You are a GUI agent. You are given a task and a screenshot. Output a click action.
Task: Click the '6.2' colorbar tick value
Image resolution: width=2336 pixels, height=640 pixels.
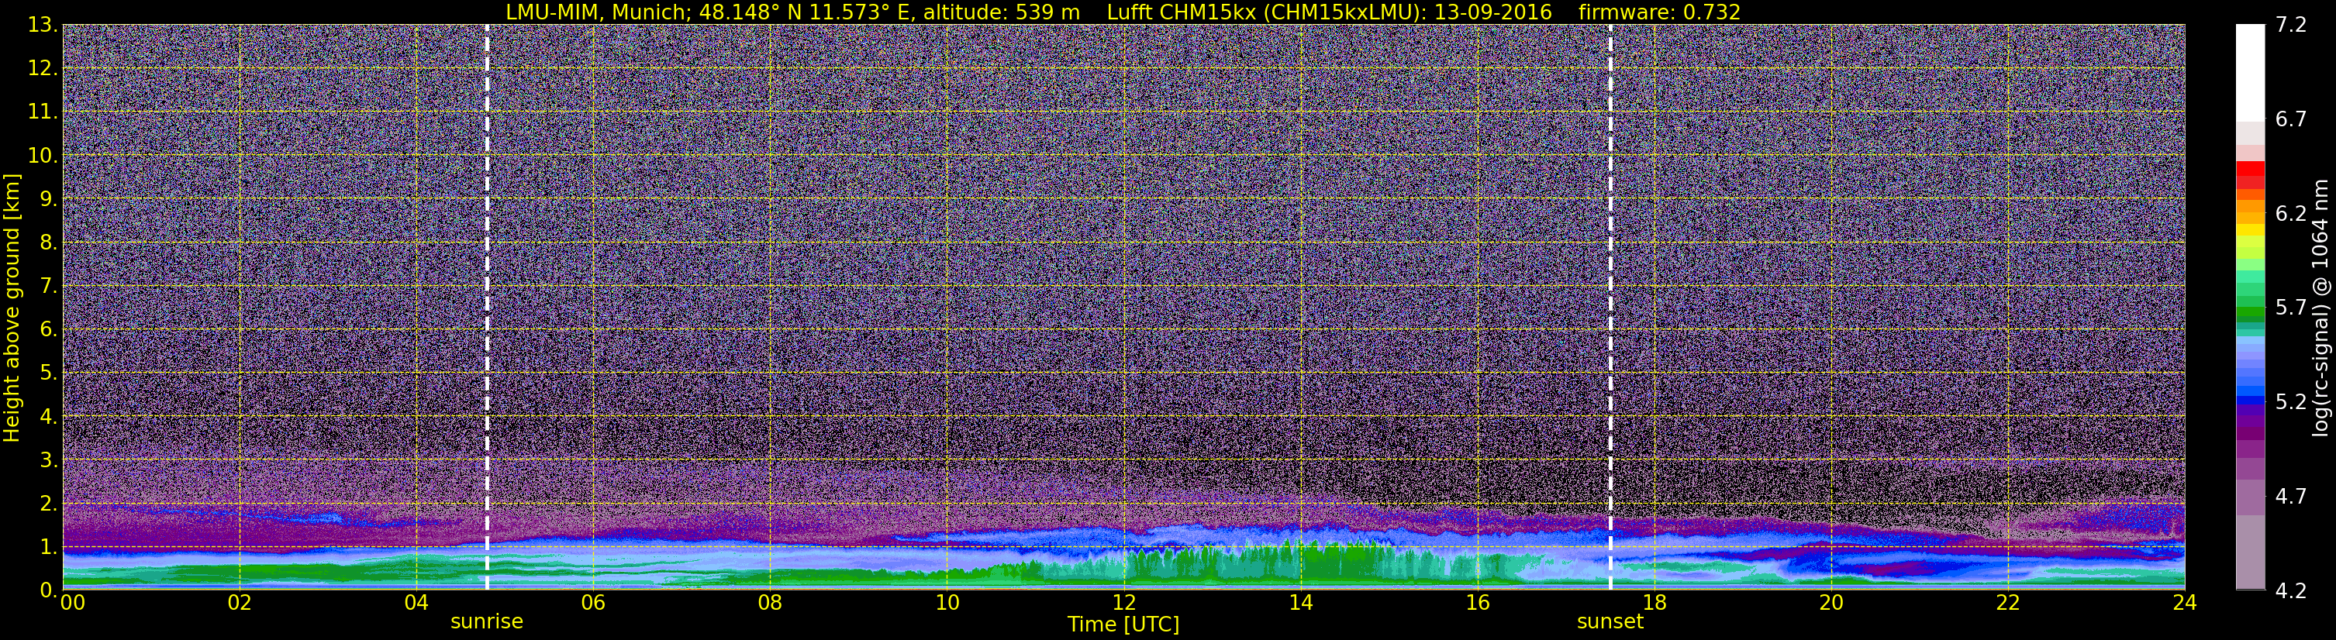2291,213
